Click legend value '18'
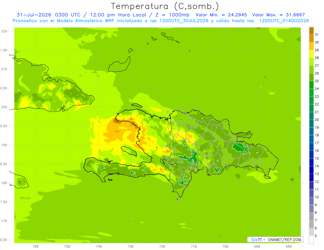 [317, 135]
